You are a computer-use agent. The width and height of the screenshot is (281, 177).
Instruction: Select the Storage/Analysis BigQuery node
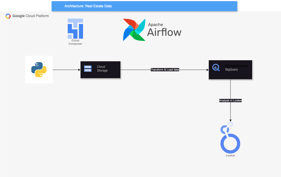[230, 70]
